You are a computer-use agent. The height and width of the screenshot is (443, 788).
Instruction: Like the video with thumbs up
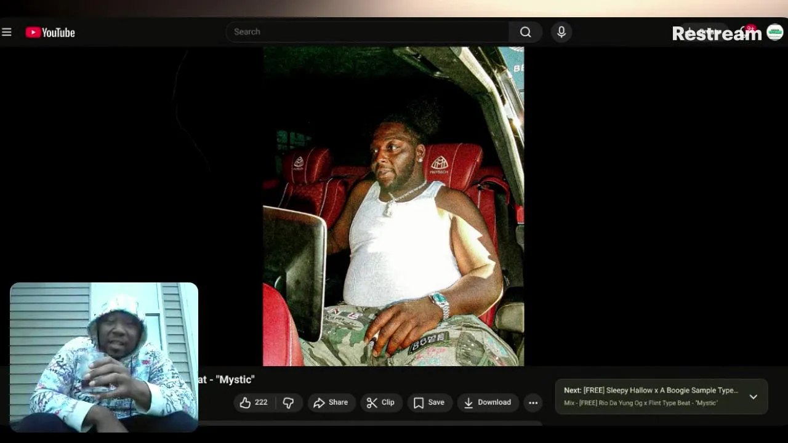[254, 402]
